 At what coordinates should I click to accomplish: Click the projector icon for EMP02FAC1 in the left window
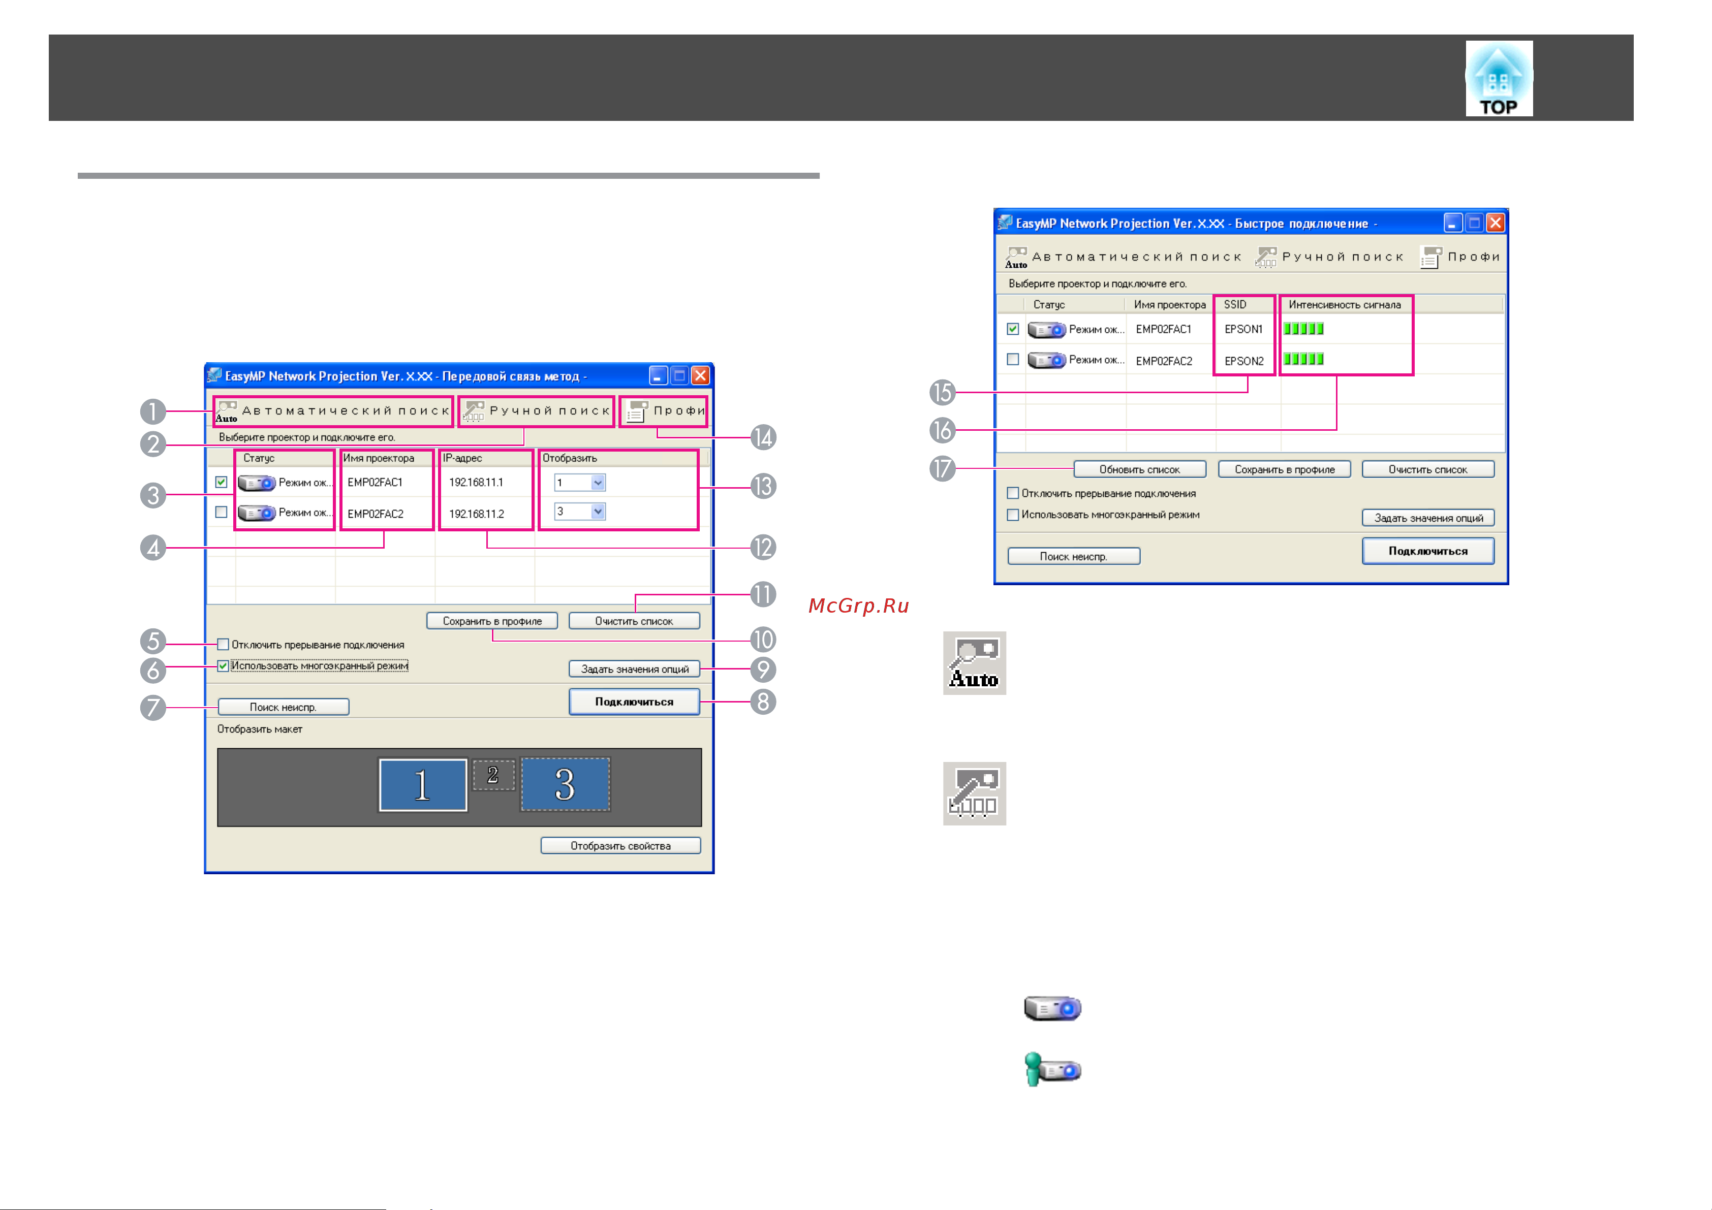point(257,483)
